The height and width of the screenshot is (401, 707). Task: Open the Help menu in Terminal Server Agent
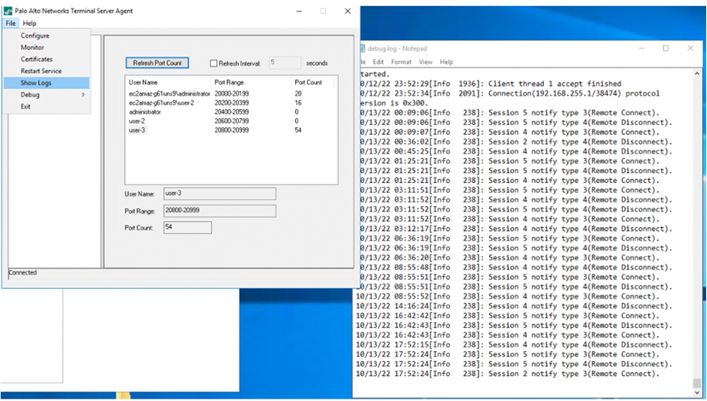[30, 23]
